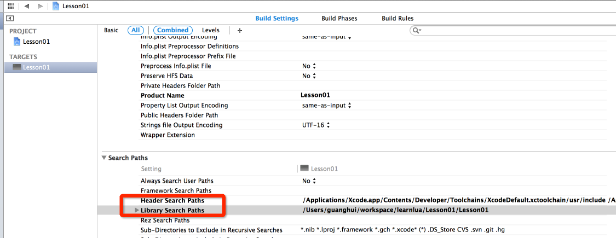Open Strings file Output Encoding UTF-16 dropdown

coord(316,125)
